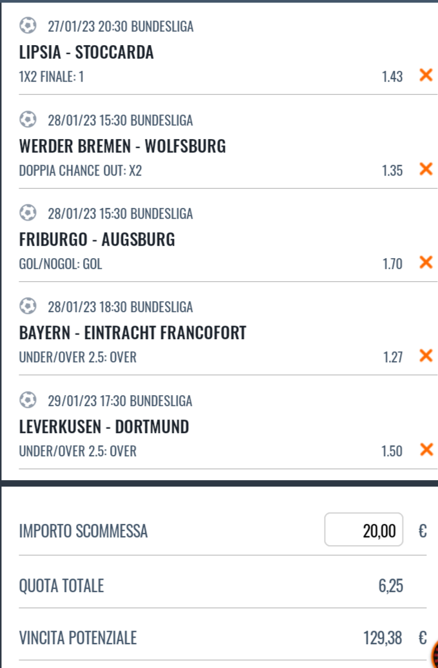This screenshot has height=668, width=438.
Task: Delete the Friburgo - Augsburg GOL selection
Action: click(x=425, y=263)
